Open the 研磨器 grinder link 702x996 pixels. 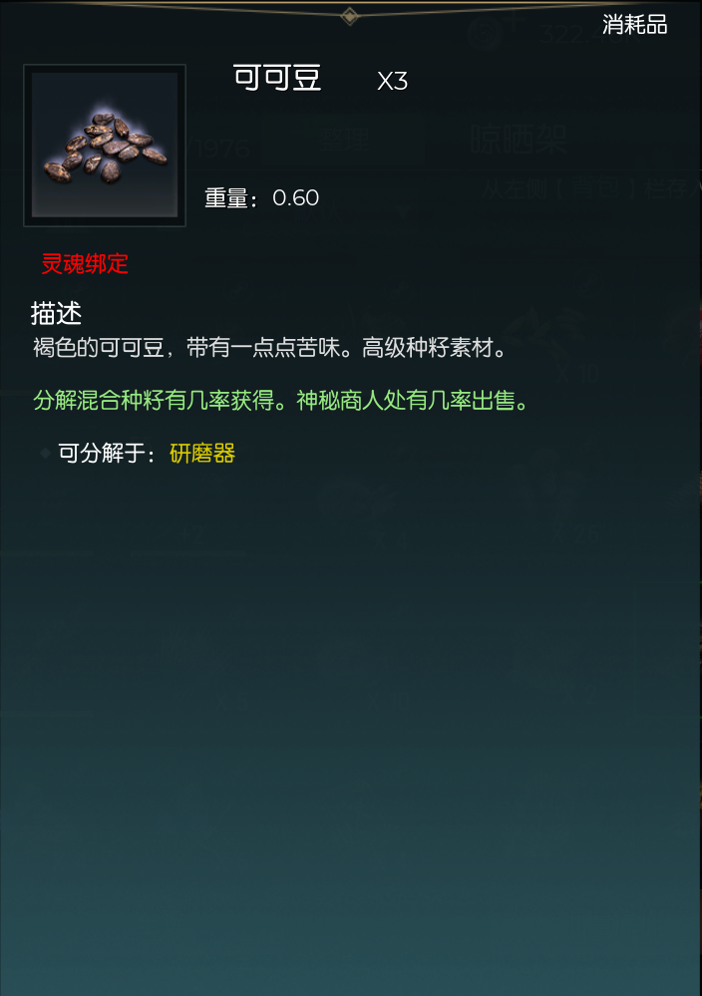(x=202, y=454)
